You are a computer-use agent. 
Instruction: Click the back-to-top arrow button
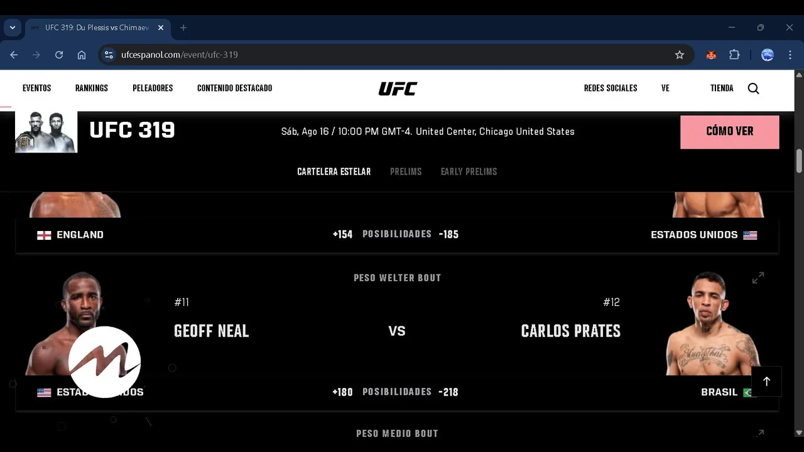tap(766, 381)
